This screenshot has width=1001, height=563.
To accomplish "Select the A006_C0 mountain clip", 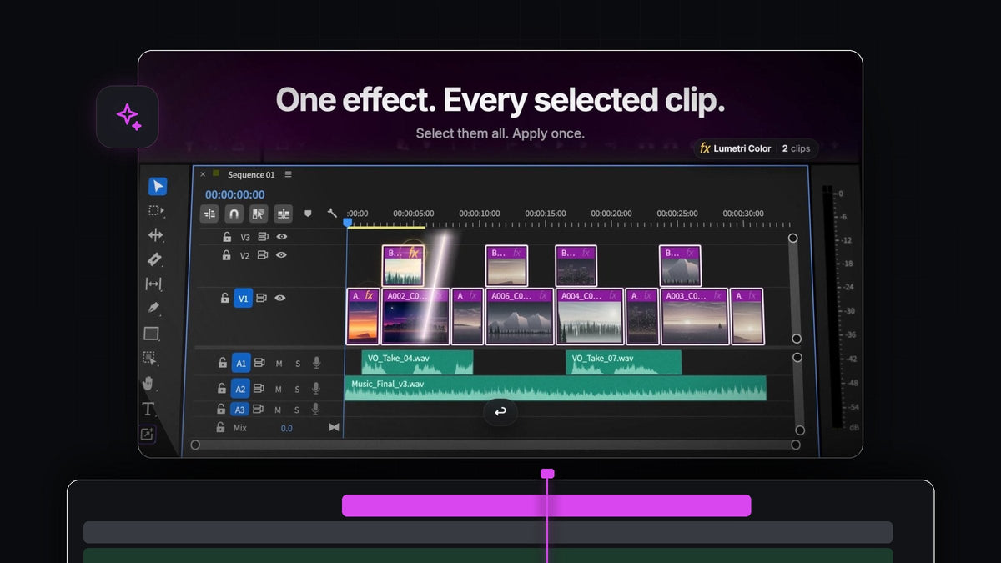I will 520,316.
